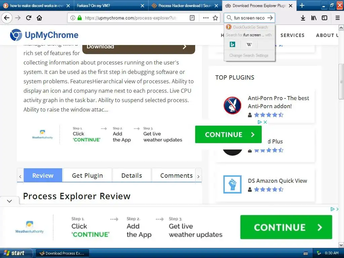Image resolution: width=344 pixels, height=258 pixels.
Task: Open the taskbar keyboard icon
Action: (306, 253)
